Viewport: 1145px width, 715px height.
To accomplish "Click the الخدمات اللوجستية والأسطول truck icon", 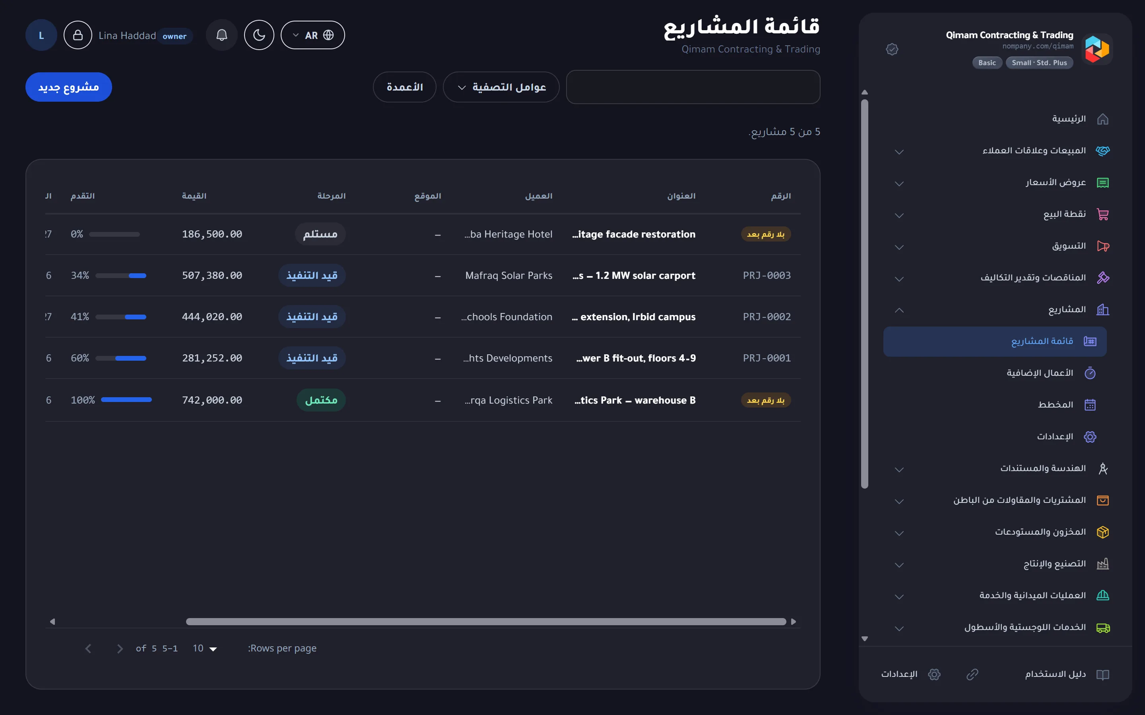I will click(x=1102, y=628).
